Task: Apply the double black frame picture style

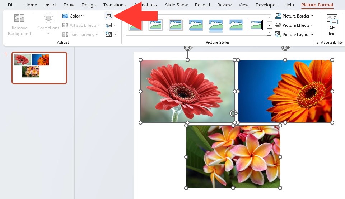Action: pyautogui.click(x=256, y=25)
